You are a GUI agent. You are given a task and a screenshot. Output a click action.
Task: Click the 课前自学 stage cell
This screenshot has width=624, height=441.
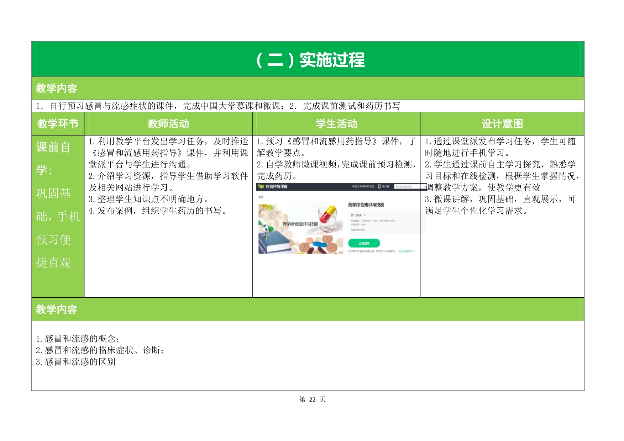coord(58,204)
